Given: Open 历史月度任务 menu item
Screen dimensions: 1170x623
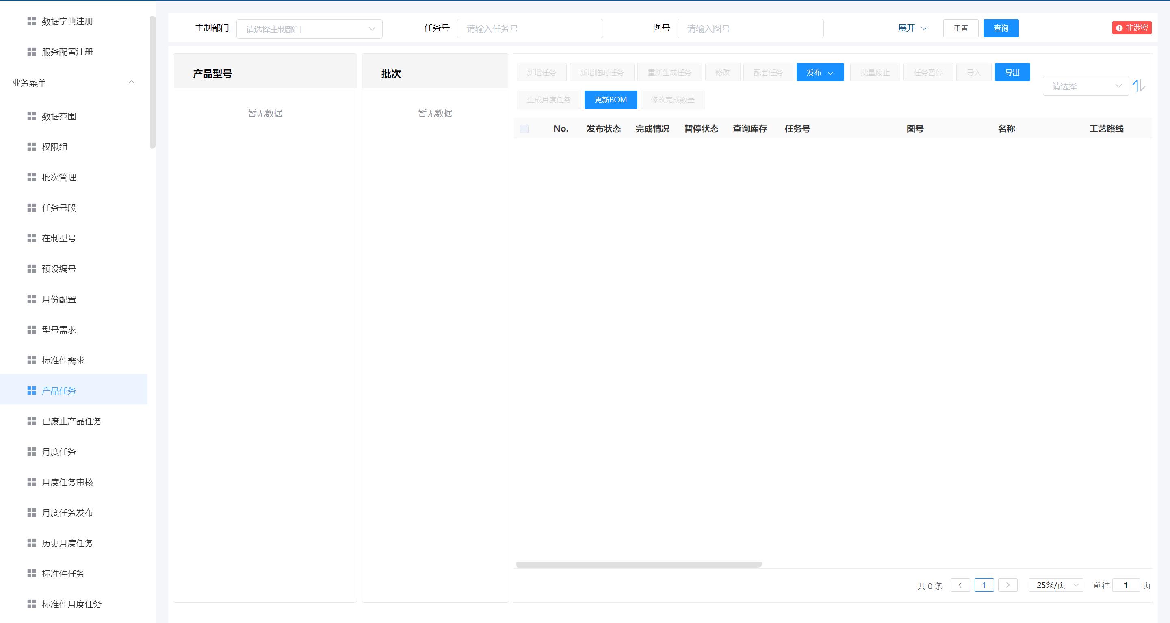Looking at the screenshot, I should point(74,543).
